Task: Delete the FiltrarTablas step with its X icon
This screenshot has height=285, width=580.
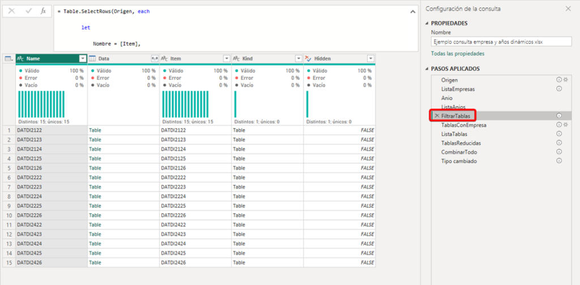Action: (436, 116)
